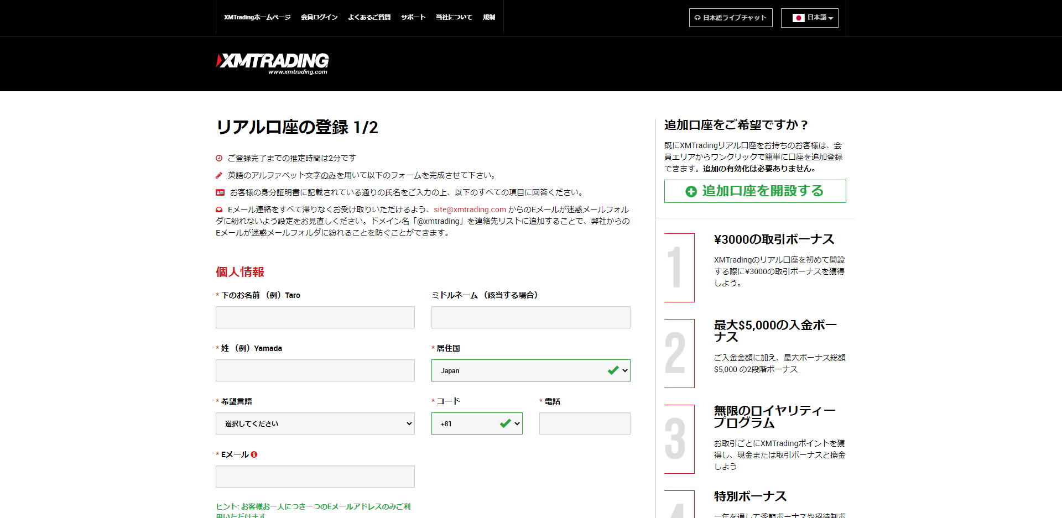
Task: Click 追加口座を開設する button
Action: [x=755, y=191]
